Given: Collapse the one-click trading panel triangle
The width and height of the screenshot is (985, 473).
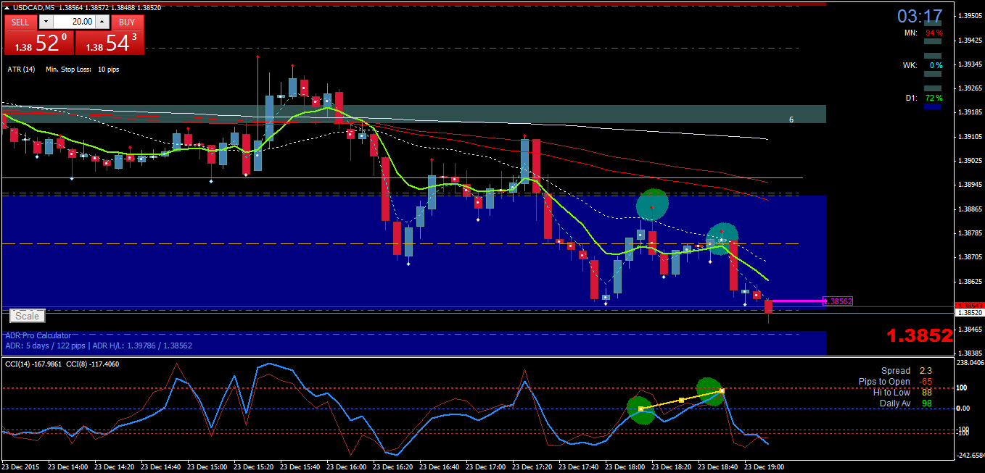Looking at the screenshot, I should [x=7, y=7].
